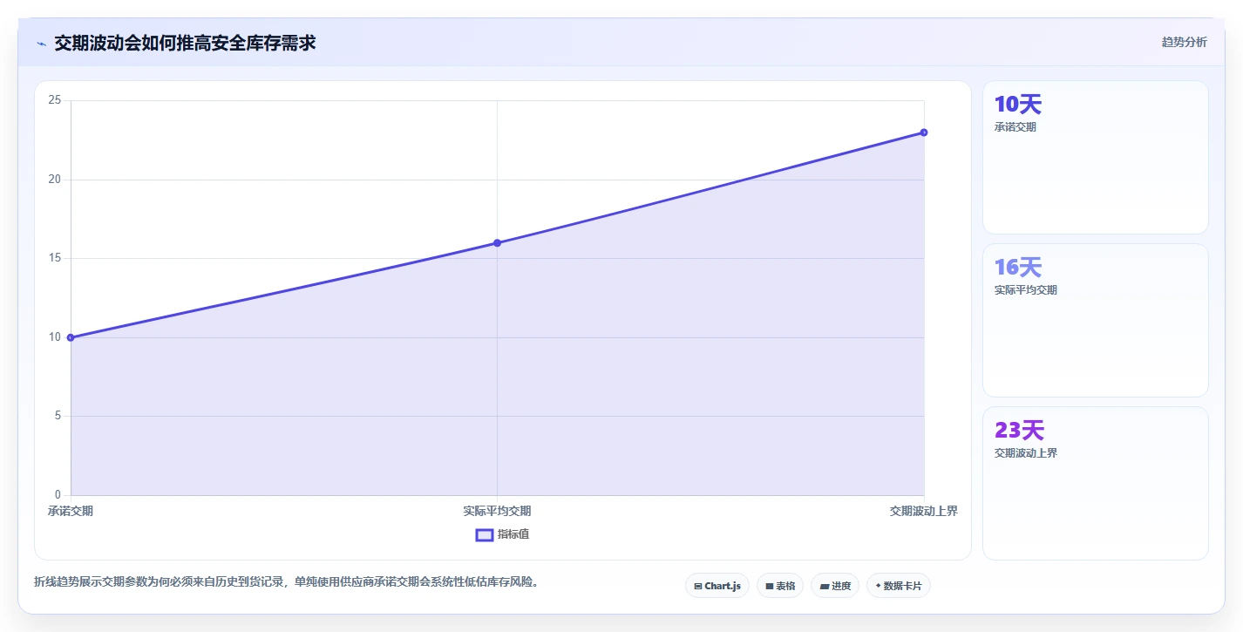Click the icon inside the Chart.js tag

(x=698, y=586)
